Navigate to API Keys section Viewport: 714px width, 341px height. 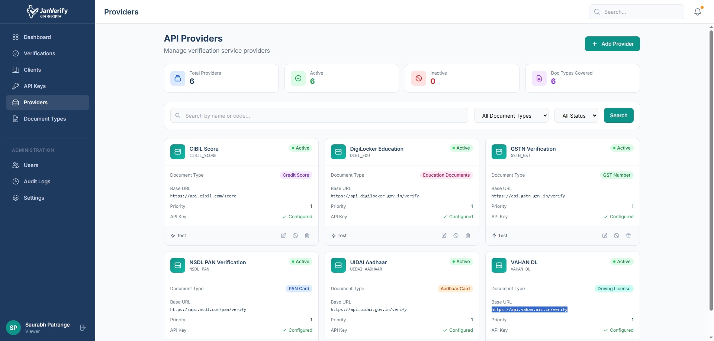[x=35, y=86]
